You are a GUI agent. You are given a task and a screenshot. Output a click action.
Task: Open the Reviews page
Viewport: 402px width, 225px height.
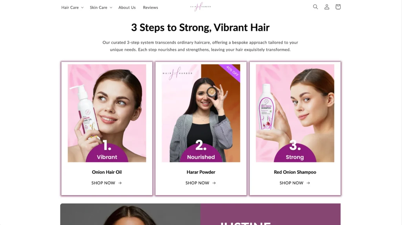150,7
